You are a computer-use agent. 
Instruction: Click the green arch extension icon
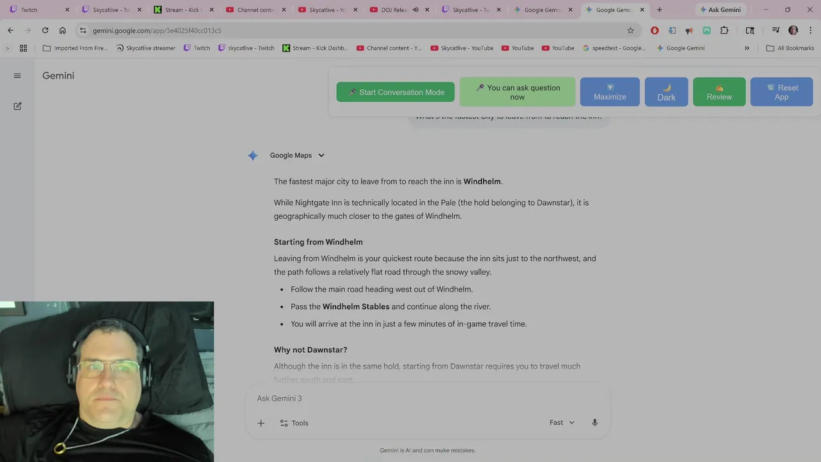(x=706, y=30)
